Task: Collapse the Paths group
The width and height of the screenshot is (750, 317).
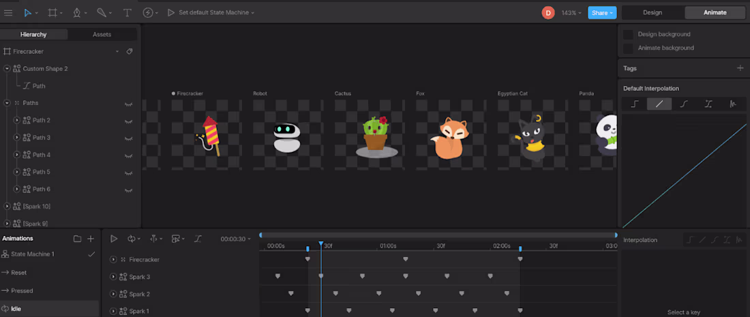Action: coord(7,103)
